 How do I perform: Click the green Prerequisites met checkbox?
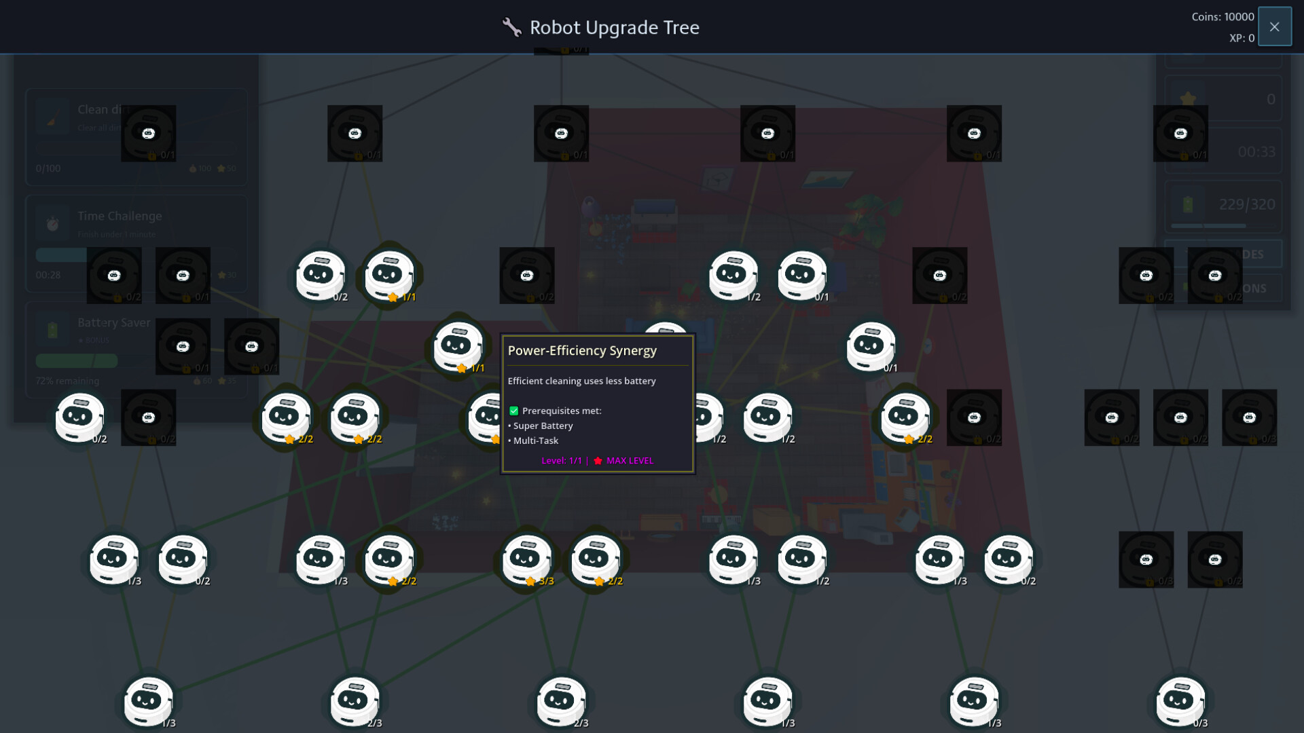(x=513, y=411)
